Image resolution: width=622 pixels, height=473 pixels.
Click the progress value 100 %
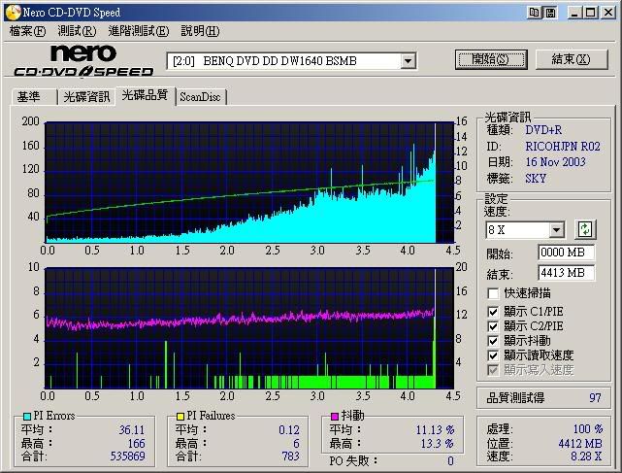[588, 429]
